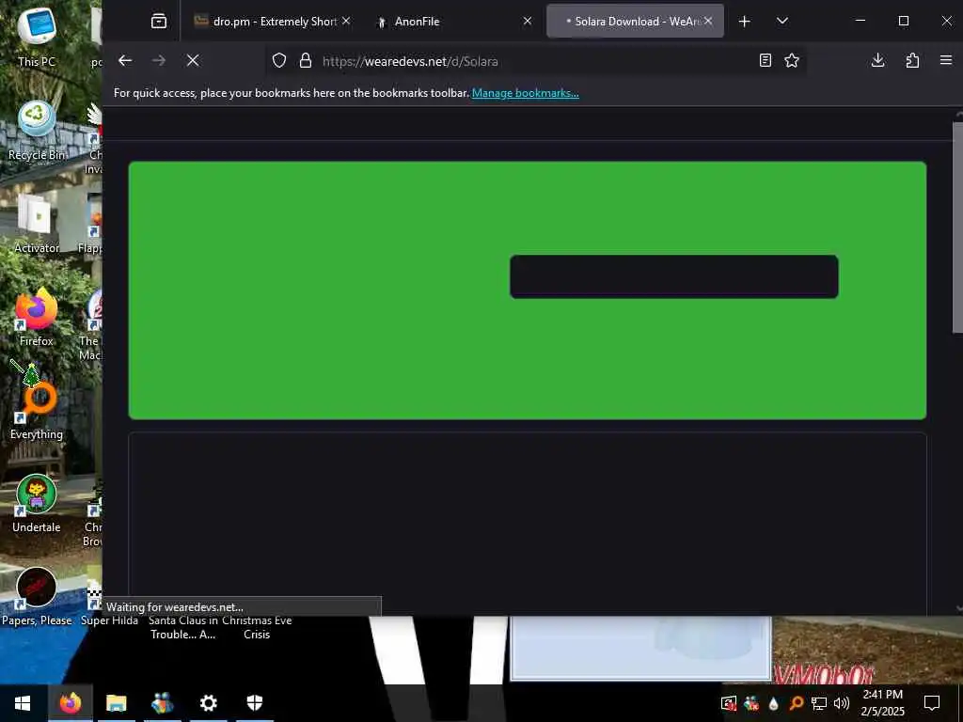Screen dimensions: 963x722
Task: View site security padlock info
Action: [306, 61]
